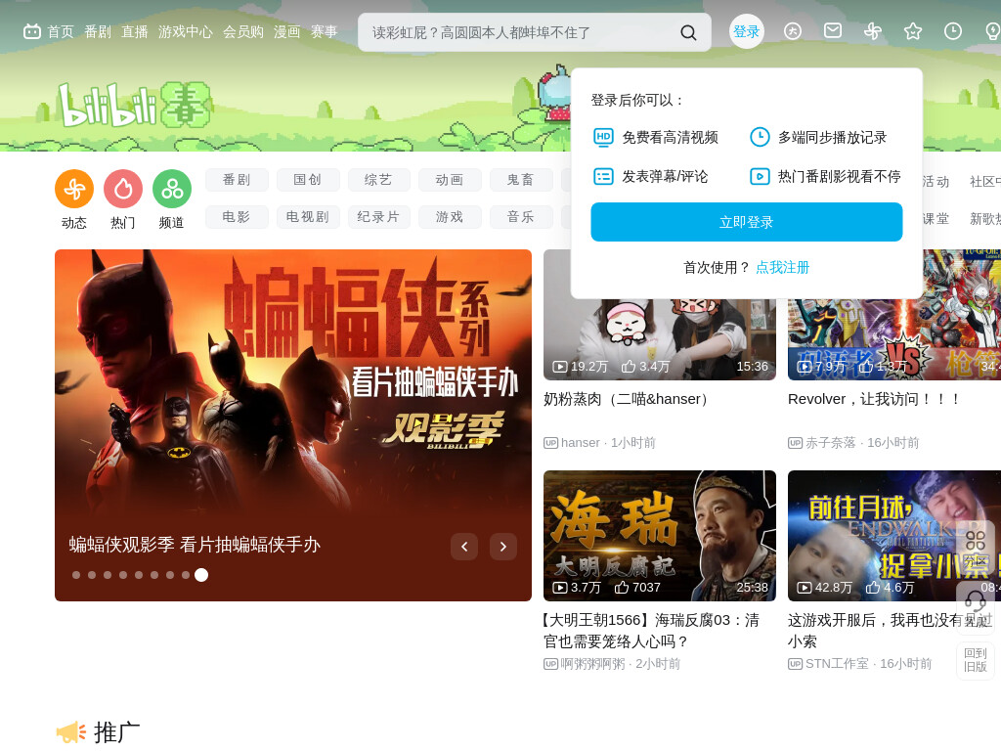Click the 登录 avatar button
1001x751 pixels.
point(746,31)
